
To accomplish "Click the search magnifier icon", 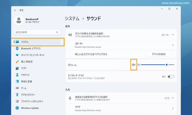I will pyautogui.click(x=57, y=32).
